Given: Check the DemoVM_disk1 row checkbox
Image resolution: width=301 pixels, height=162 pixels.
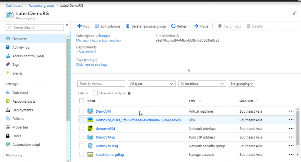Looking at the screenshot, I should coord(82,120).
